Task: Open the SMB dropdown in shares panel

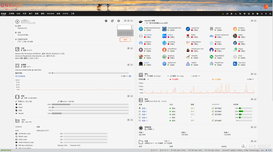Action: 167,141
